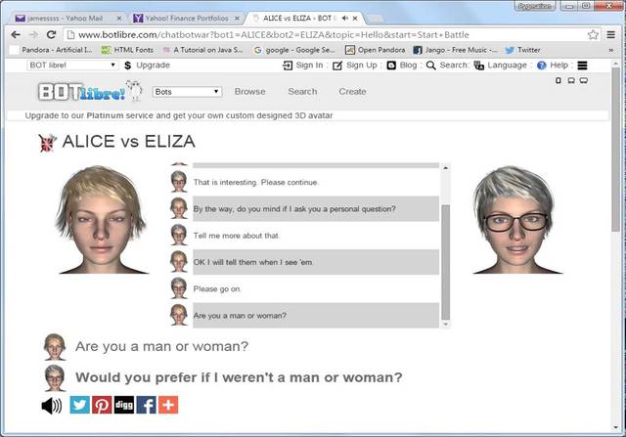Click chat log scrollbar thumb
626x437 pixels.
click(x=446, y=262)
